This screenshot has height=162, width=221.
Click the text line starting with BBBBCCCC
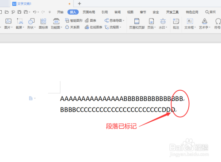pyautogui.click(x=118, y=110)
